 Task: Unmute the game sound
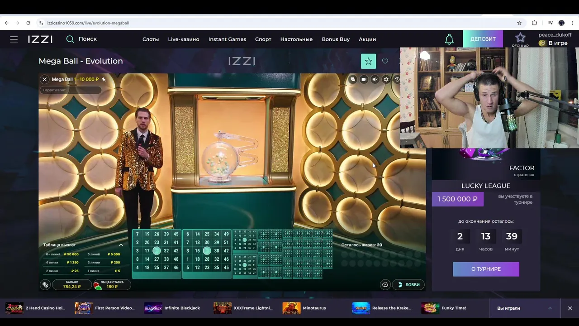(375, 79)
